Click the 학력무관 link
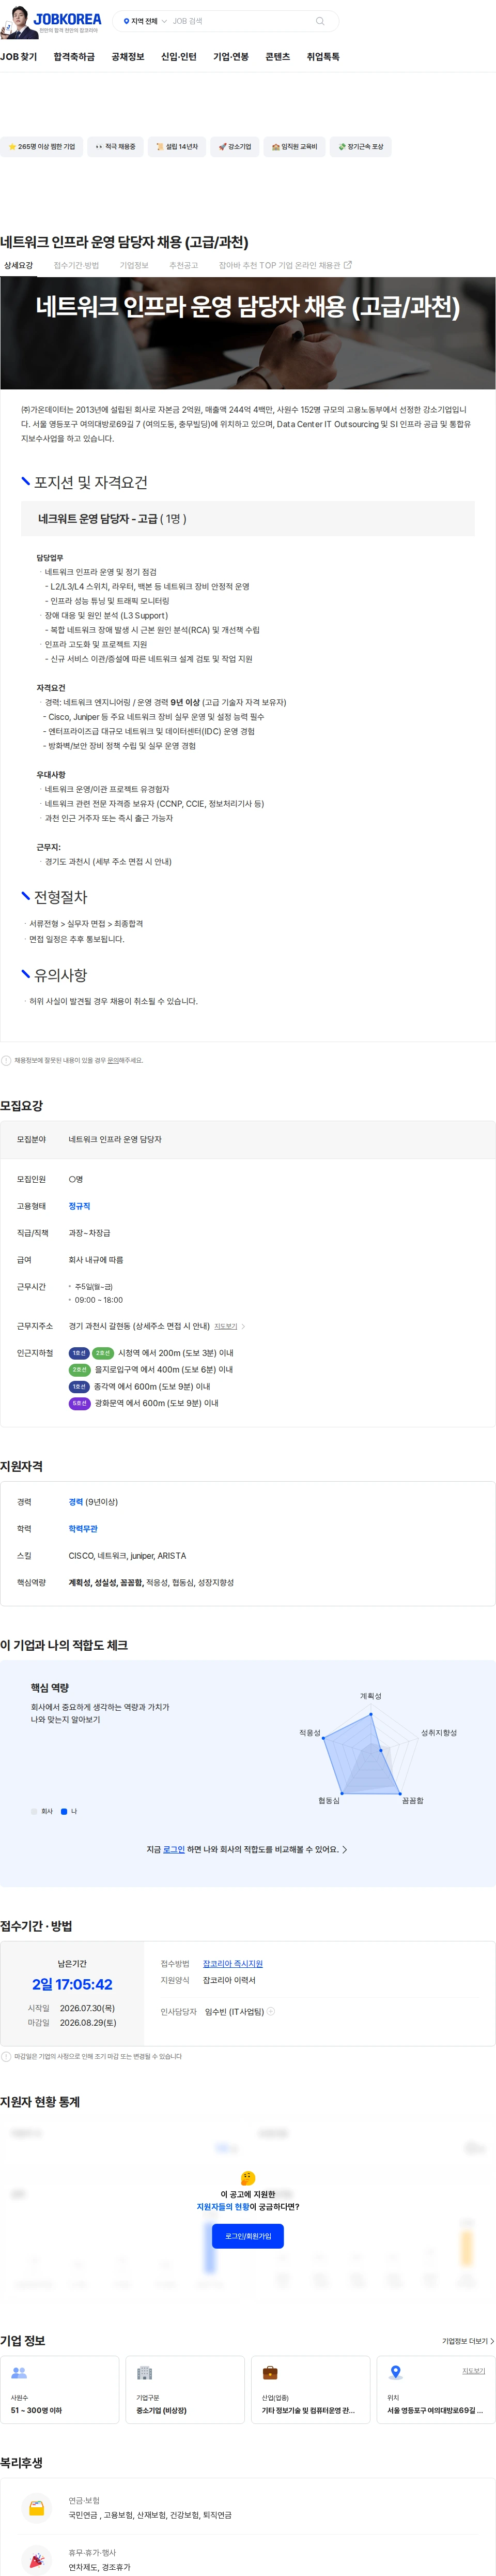496x2576 pixels. click(x=83, y=1529)
